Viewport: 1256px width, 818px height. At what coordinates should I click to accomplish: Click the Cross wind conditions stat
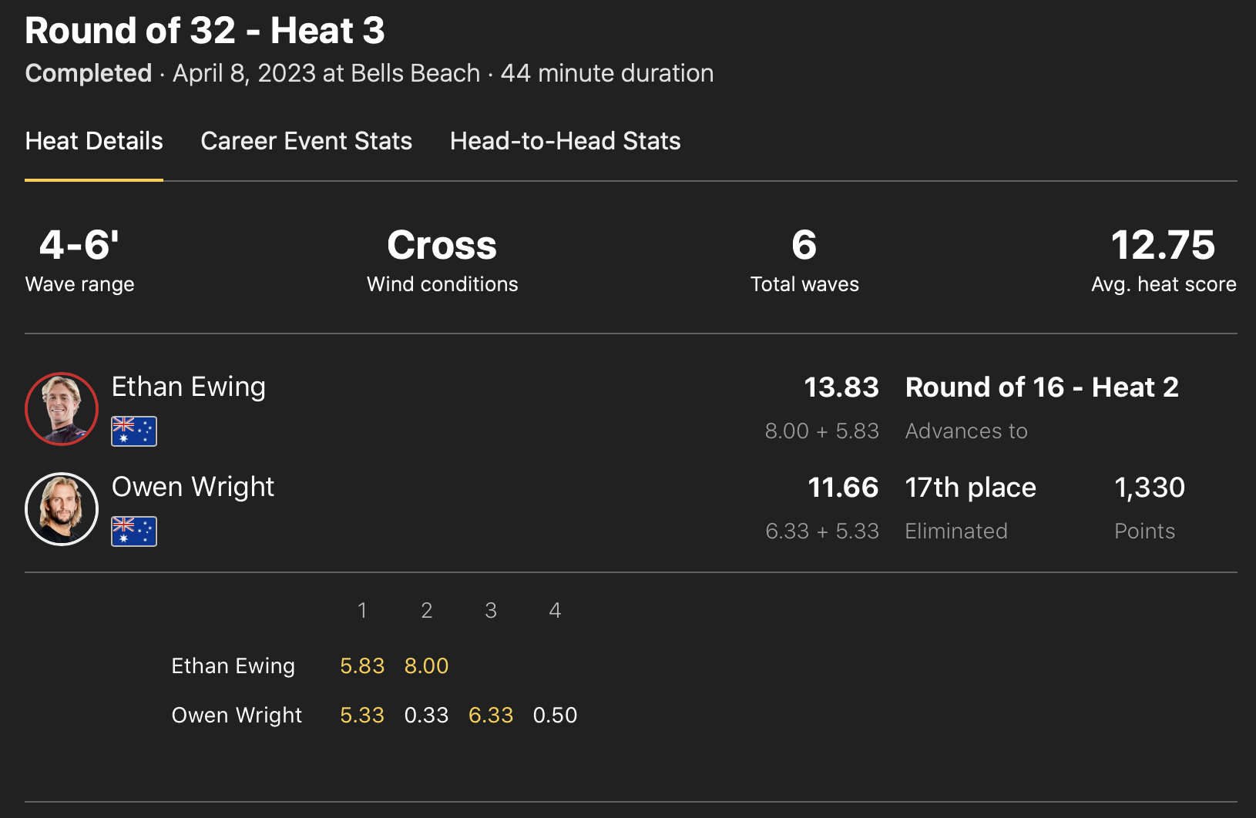click(x=442, y=246)
